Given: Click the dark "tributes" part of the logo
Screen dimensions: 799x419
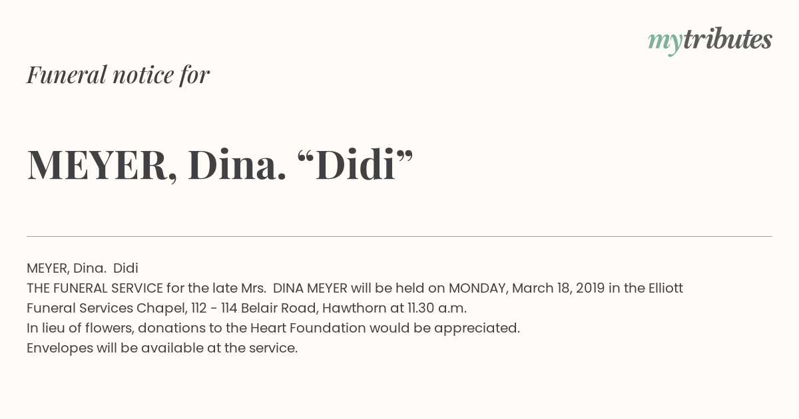Looking at the screenshot, I should [727, 39].
